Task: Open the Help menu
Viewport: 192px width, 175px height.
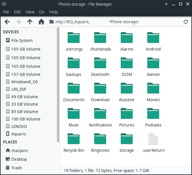Action: click(x=53, y=12)
